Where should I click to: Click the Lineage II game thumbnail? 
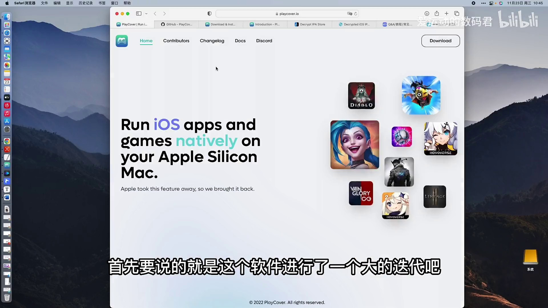(435, 197)
